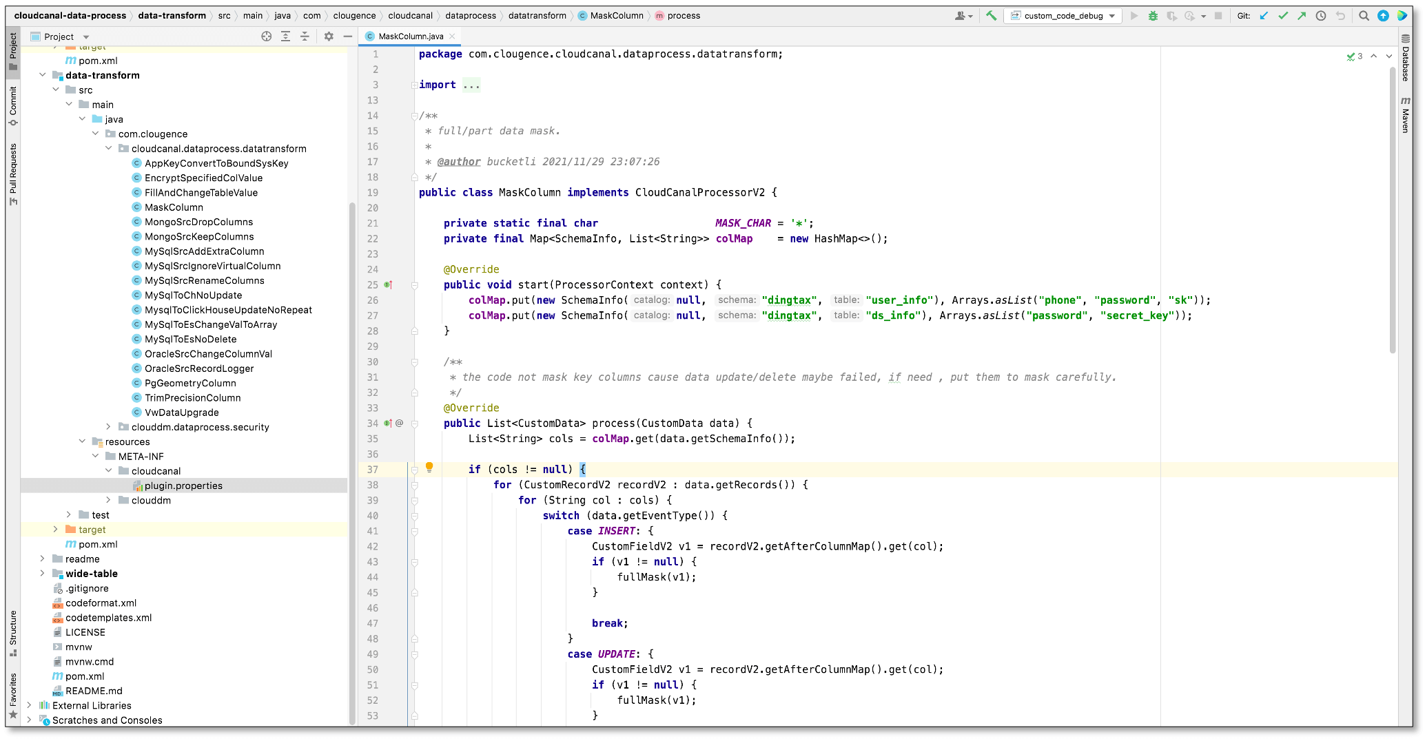
Task: Expand the clouddm.dataprocess.security package
Action: click(108, 427)
